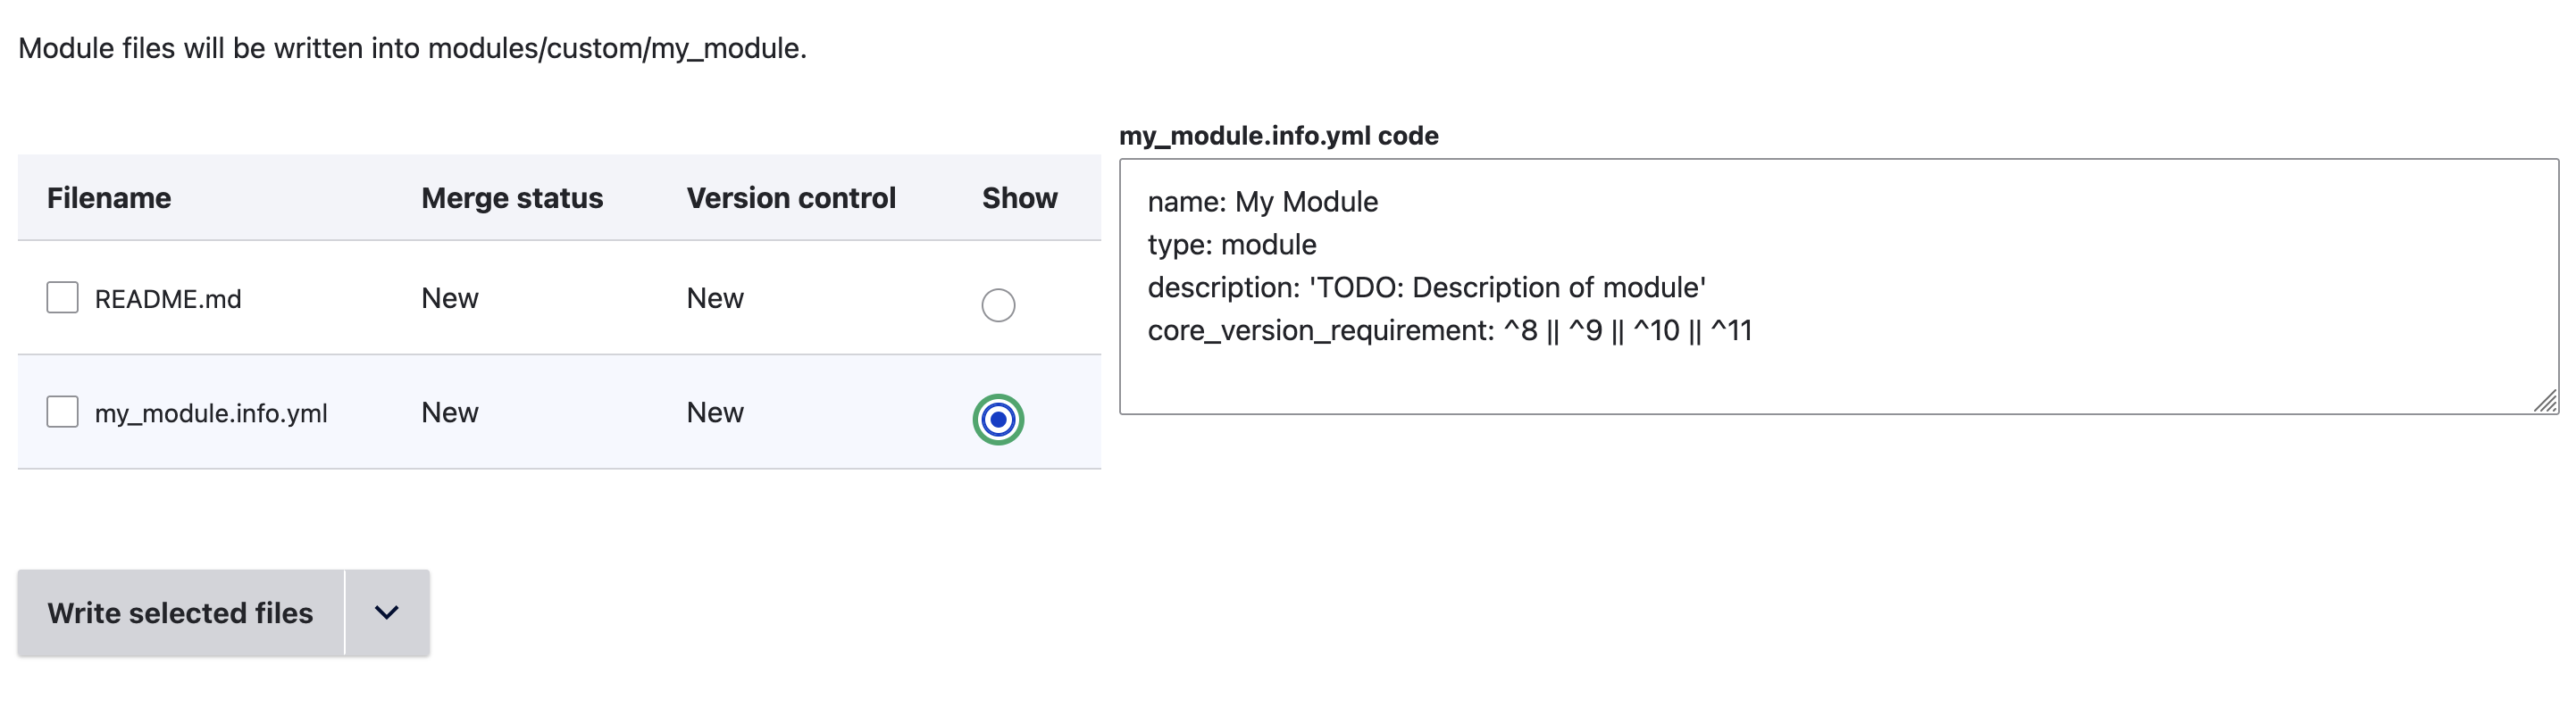2576x716 pixels.
Task: Place cursor in the 'type: module' line
Action: click(1231, 245)
